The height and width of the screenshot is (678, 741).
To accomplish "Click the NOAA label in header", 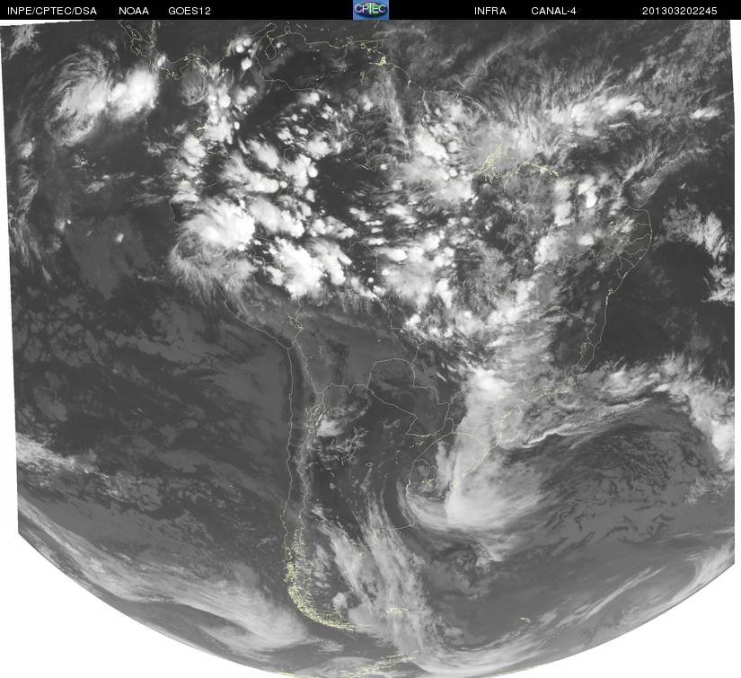I will point(134,11).
